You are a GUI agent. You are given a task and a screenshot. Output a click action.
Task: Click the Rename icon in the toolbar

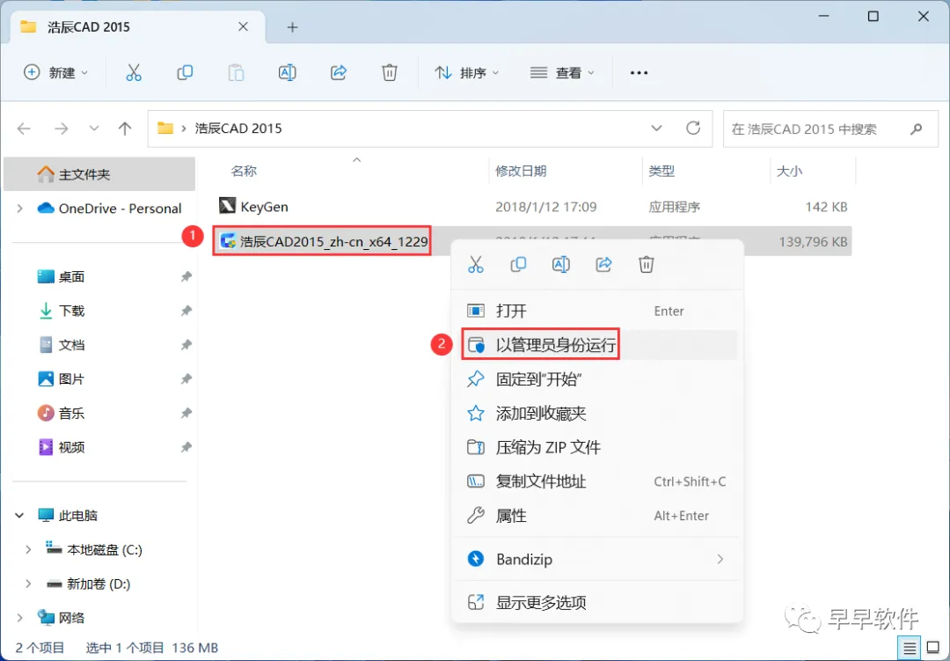pos(287,73)
